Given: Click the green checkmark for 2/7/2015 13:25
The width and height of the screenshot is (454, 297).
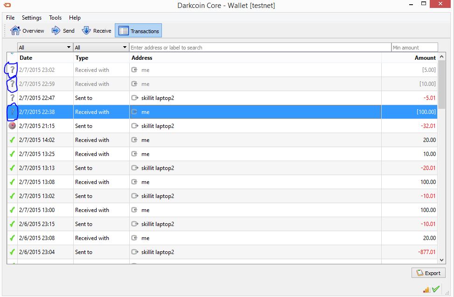Looking at the screenshot, I should coord(12,154).
